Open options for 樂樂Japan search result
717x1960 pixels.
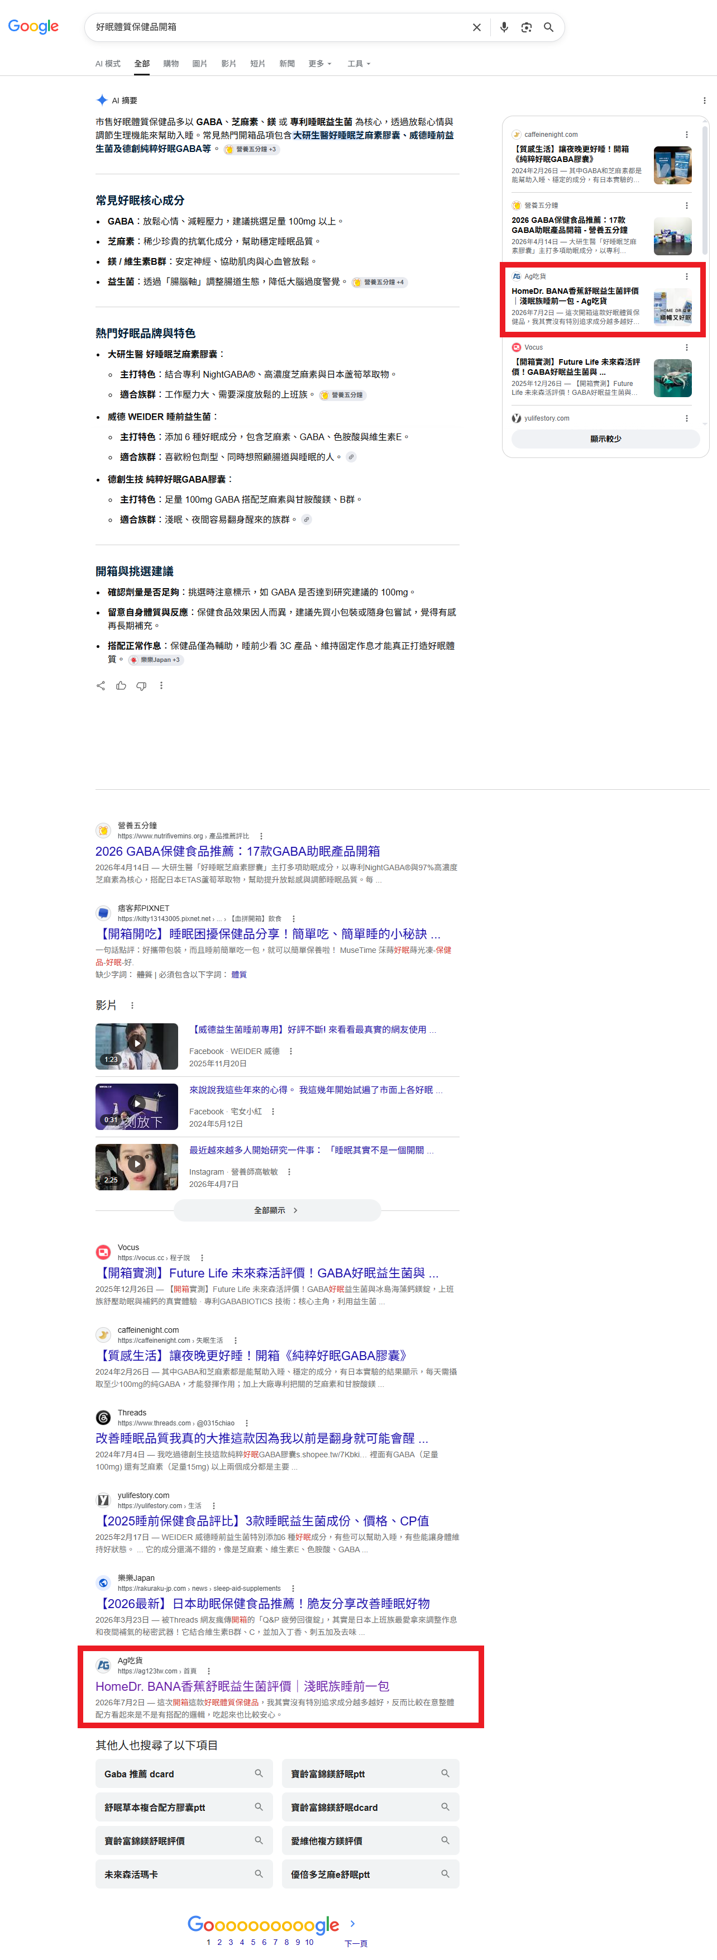(x=294, y=1589)
